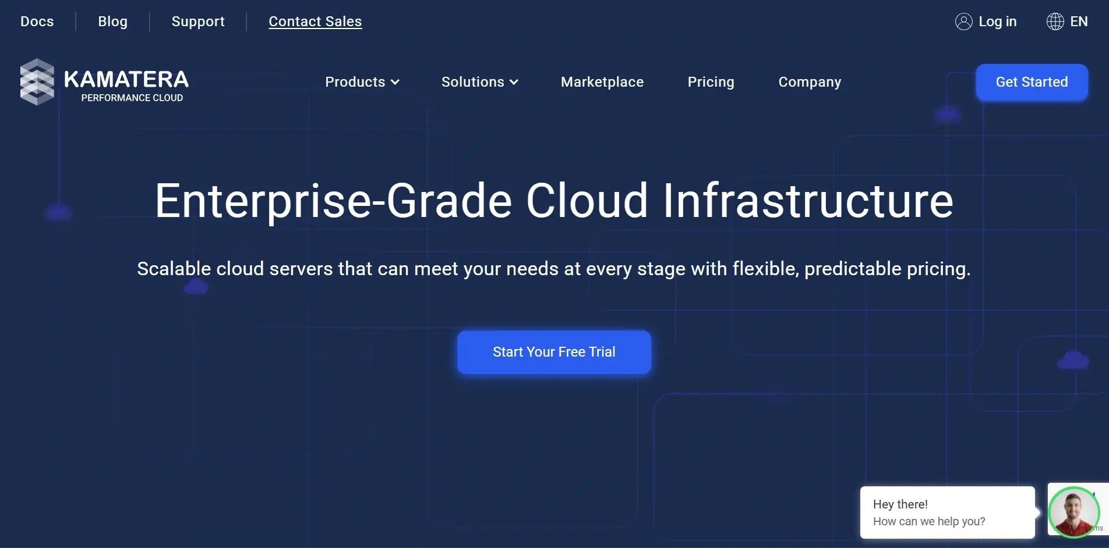Expand the Solutions dropdown chevron

[514, 82]
